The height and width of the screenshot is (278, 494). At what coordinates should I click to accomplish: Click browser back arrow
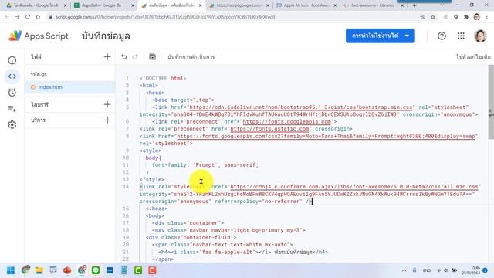(7, 17)
